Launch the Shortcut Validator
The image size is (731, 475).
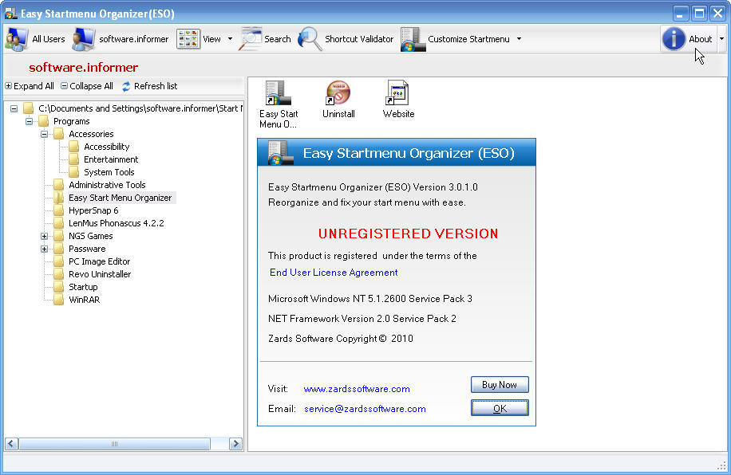[346, 39]
